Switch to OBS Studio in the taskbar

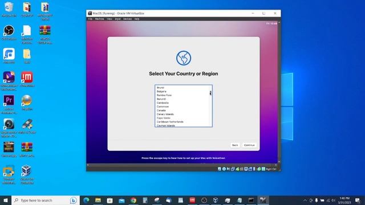coord(204,200)
